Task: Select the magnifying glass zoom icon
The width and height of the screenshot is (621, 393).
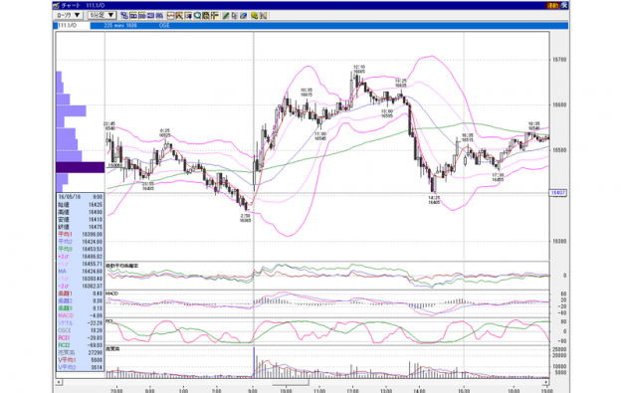Action: 197,16
